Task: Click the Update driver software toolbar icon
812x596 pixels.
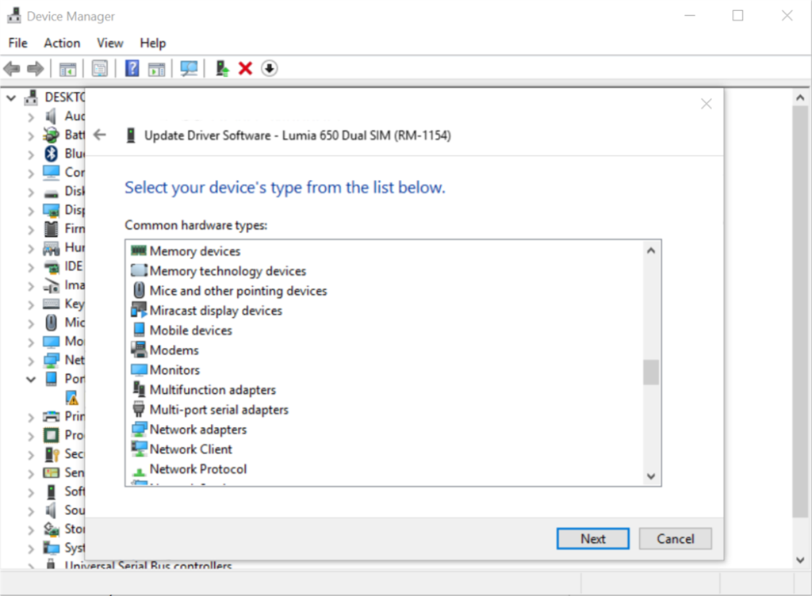Action: pos(222,68)
